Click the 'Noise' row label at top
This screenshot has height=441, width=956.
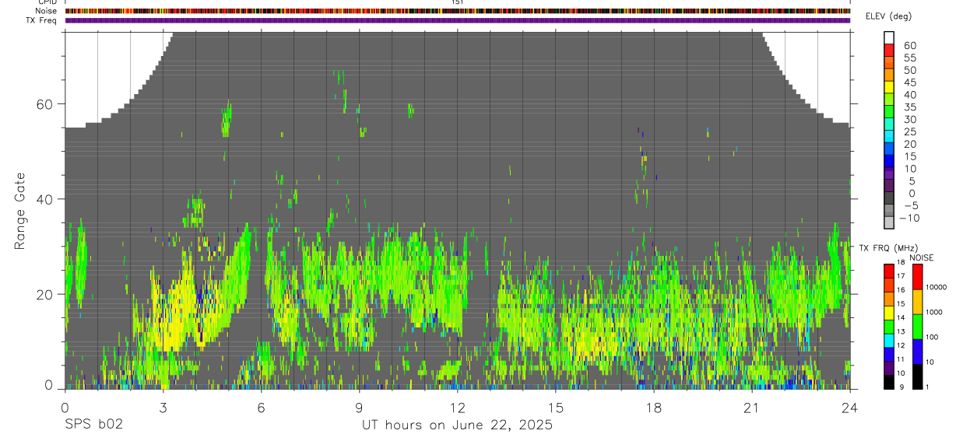46,11
